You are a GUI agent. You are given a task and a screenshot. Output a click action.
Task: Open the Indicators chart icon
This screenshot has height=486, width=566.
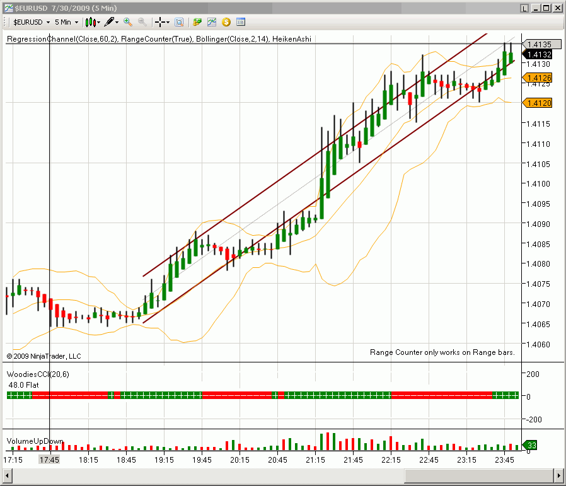212,23
